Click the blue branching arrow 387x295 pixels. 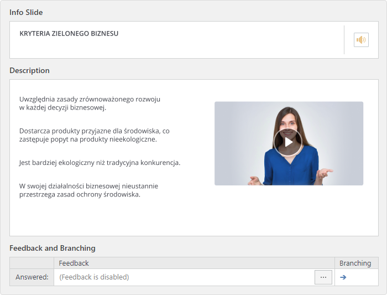[x=343, y=277]
